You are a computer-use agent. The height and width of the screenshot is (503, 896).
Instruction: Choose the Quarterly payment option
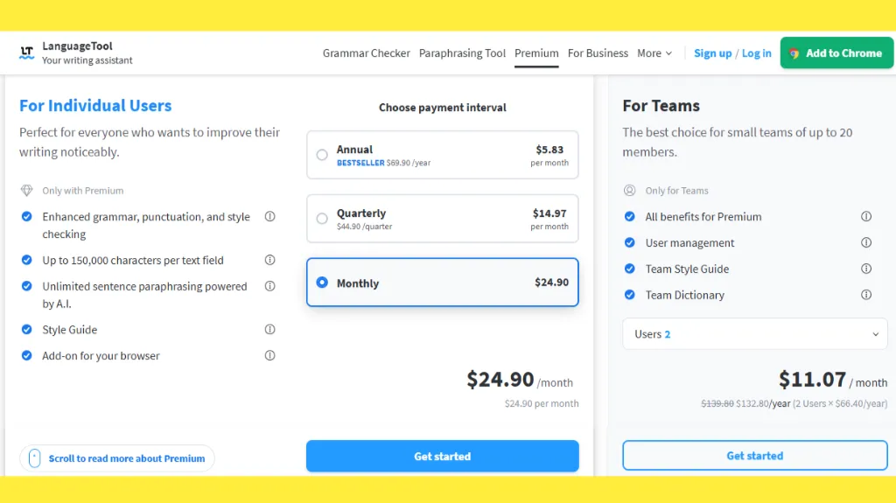tap(322, 219)
